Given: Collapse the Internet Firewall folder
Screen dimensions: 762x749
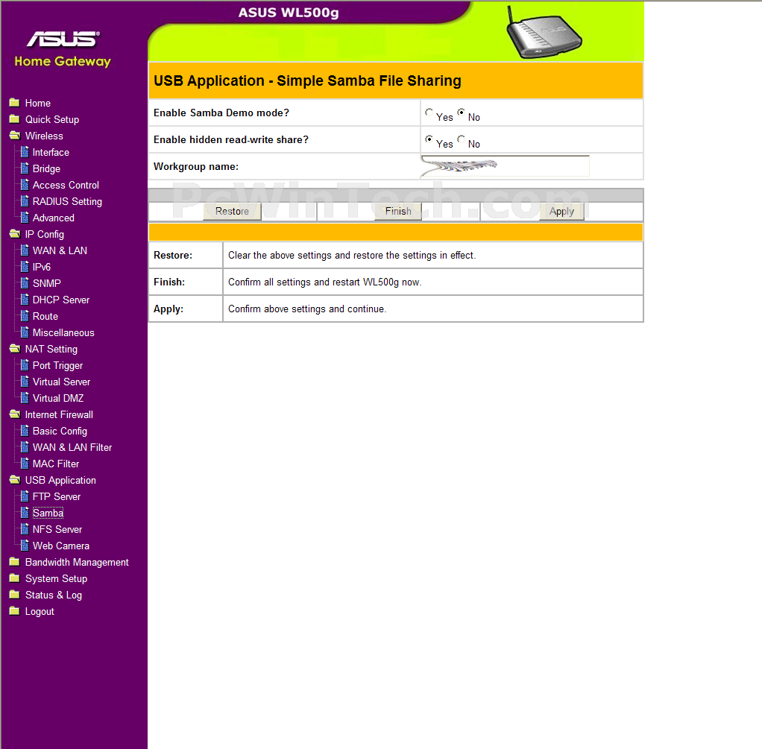Looking at the screenshot, I should point(15,414).
